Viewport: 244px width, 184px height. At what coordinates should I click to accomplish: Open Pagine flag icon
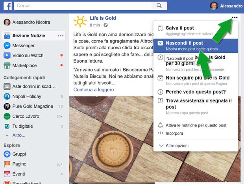pos(7,164)
